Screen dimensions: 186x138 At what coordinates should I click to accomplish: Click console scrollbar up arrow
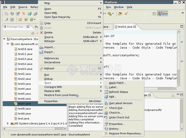pos(182,100)
